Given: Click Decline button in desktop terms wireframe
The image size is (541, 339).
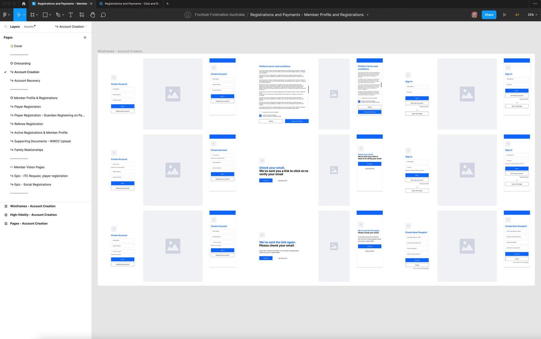Looking at the screenshot, I should 271,121.
